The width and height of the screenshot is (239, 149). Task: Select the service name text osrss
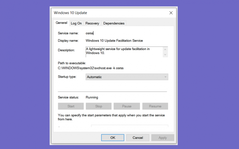[x=89, y=33]
